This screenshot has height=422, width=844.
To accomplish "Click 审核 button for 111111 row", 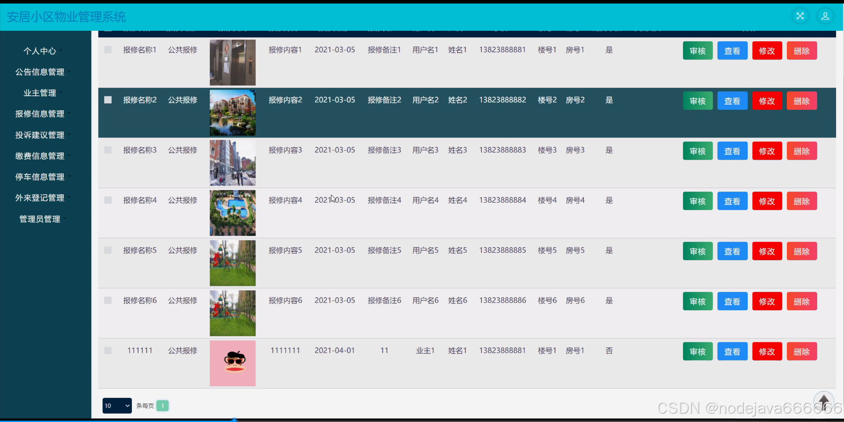I will pos(698,351).
